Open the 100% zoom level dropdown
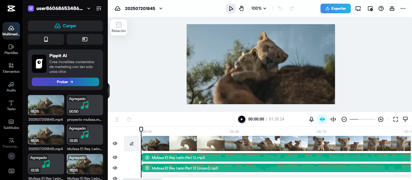Screen dimensions: 412x180 [259, 8]
